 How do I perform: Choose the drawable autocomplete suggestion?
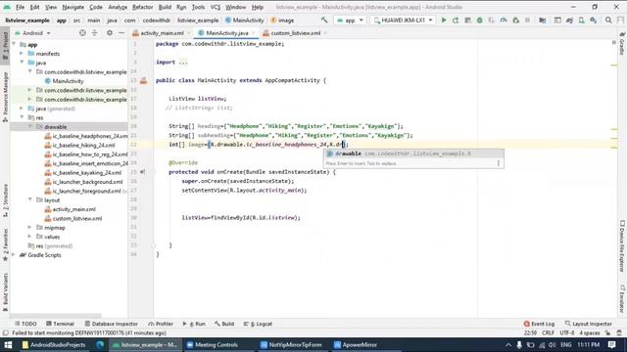(x=413, y=154)
